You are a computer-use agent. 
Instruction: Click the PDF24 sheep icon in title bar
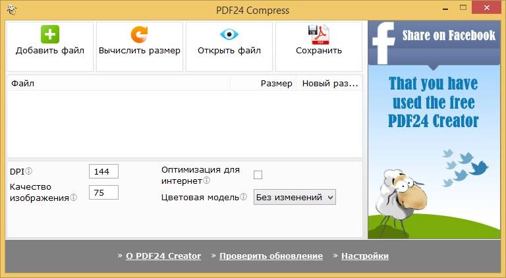tap(12, 10)
